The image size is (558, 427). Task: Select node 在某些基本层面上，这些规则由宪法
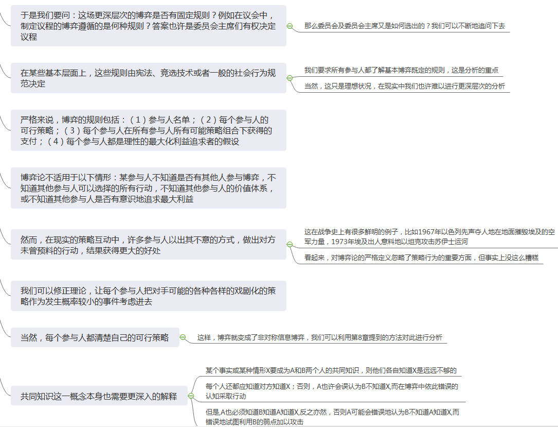click(149, 78)
